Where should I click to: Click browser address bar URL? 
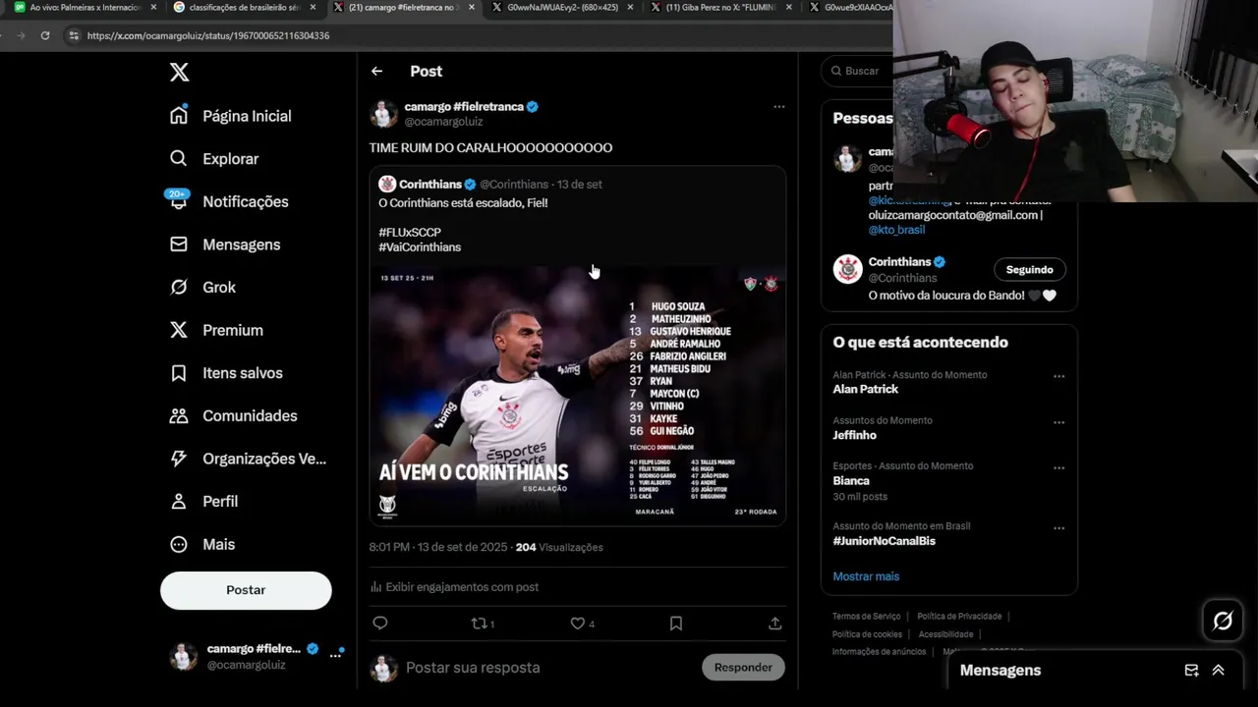(x=207, y=35)
